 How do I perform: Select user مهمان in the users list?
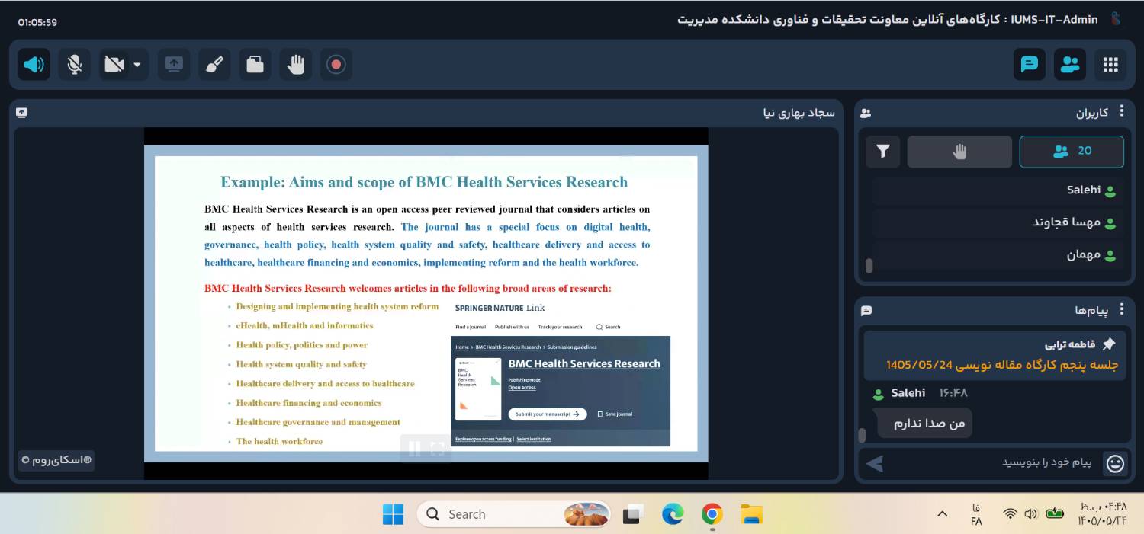(998, 255)
